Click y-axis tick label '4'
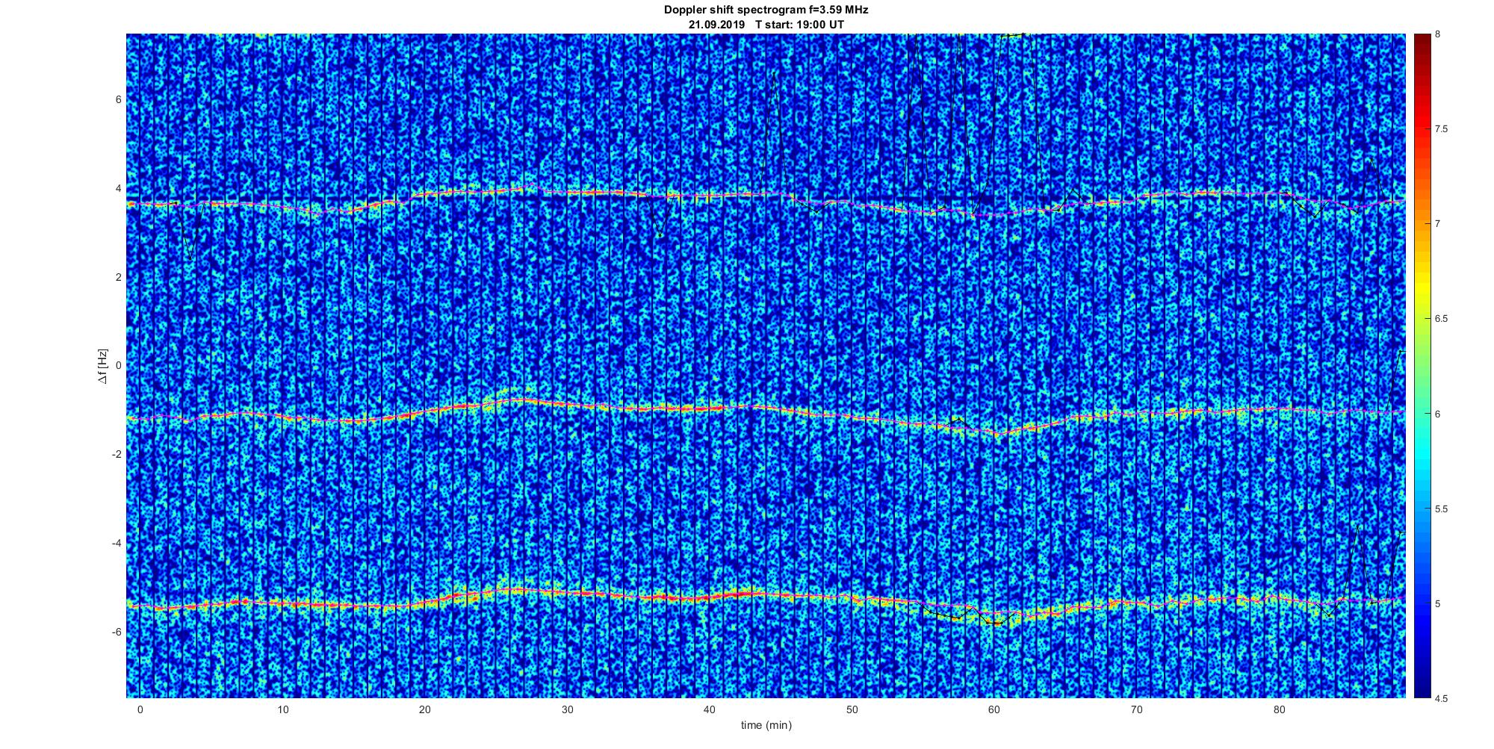Image resolution: width=1494 pixels, height=749 pixels. [119, 188]
